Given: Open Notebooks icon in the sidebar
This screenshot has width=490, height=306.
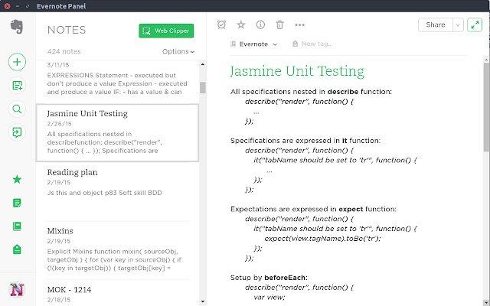Looking at the screenshot, I should [x=17, y=226].
